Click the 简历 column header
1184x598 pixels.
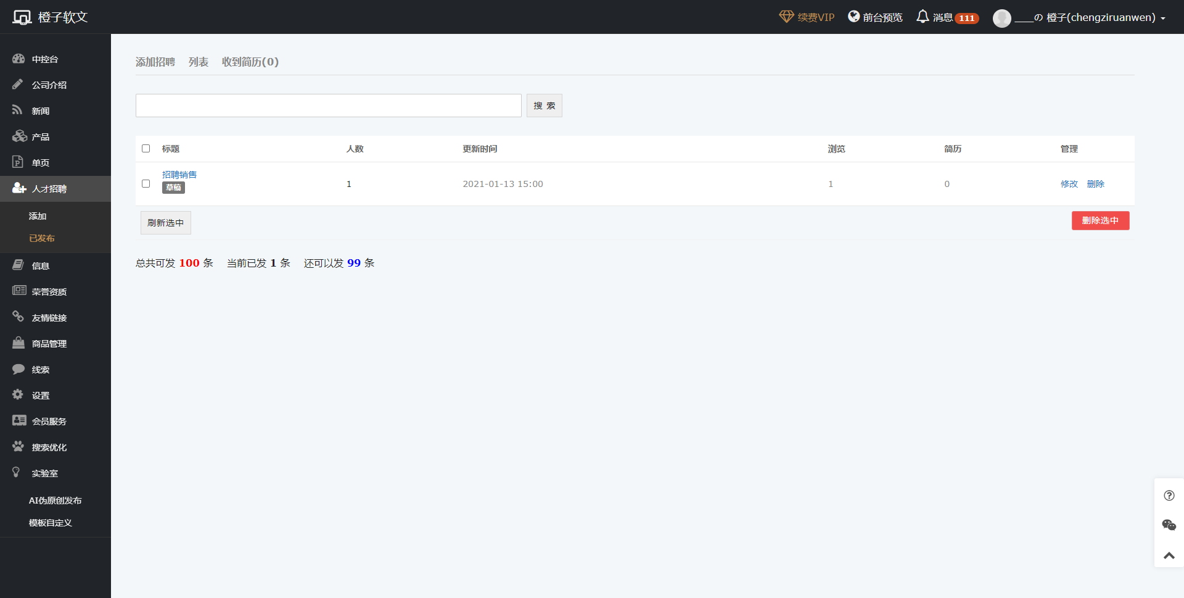pos(953,149)
